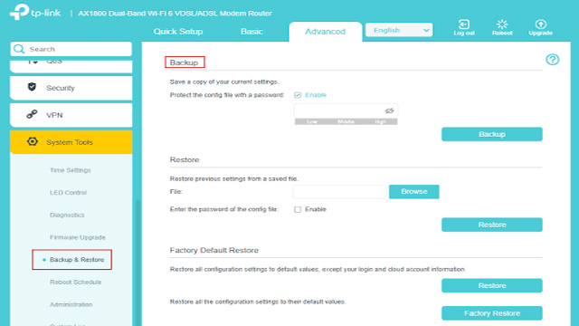Click the Backup section heading
Viewport: 579px width, 326px height.
185,62
